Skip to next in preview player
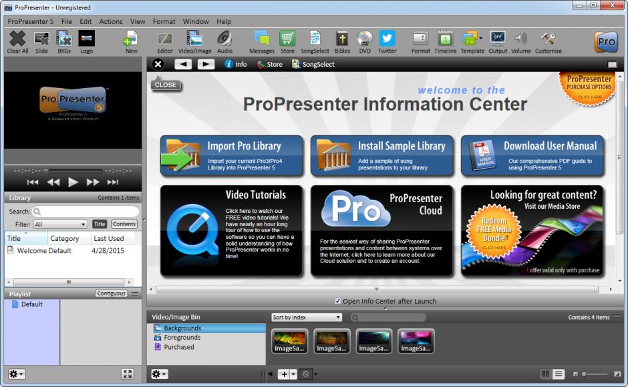628x387 pixels. [x=113, y=182]
